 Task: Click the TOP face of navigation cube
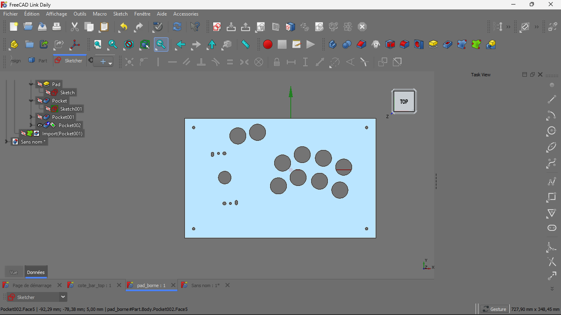tap(404, 101)
